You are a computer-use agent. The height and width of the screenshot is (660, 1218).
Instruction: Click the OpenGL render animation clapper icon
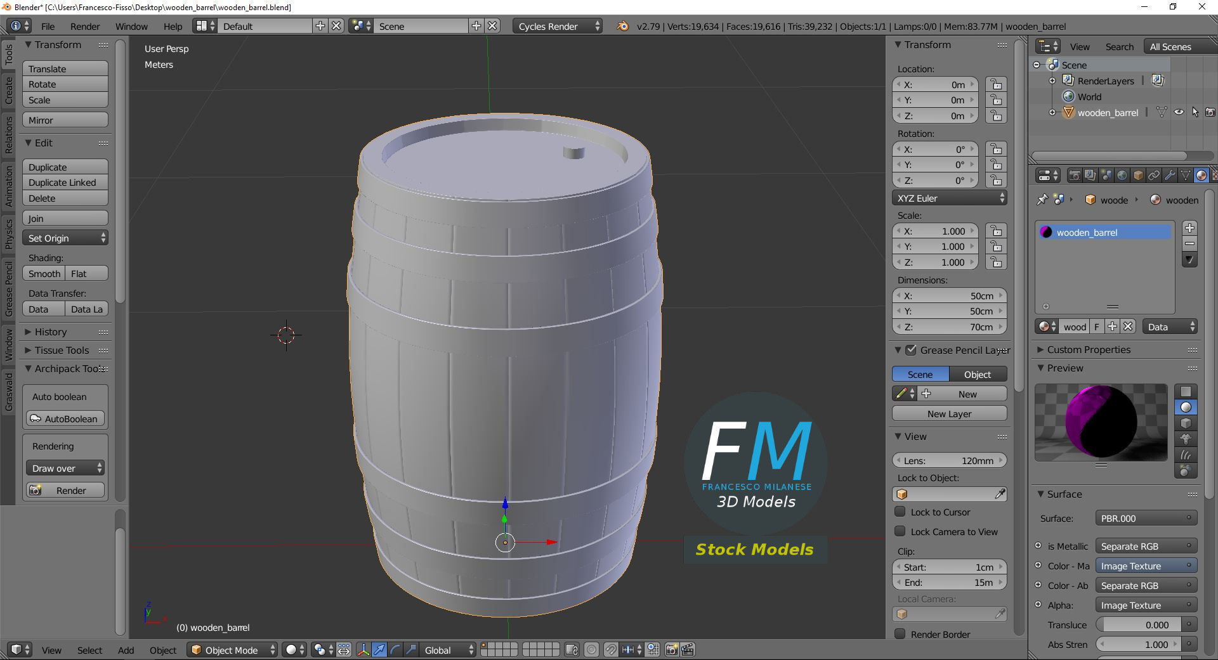tap(688, 650)
